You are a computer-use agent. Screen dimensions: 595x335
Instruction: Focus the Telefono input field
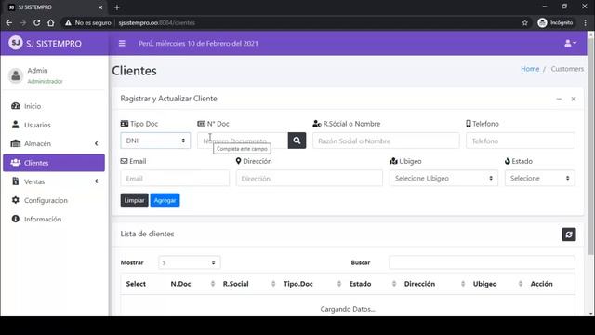tap(521, 141)
